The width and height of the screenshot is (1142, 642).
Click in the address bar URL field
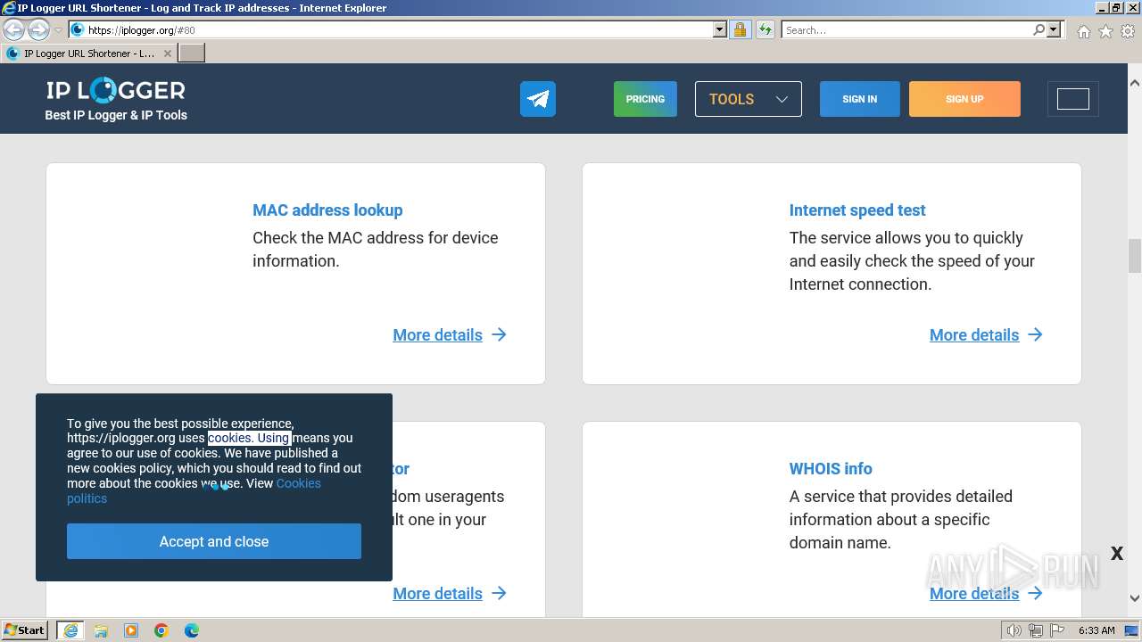(399, 29)
